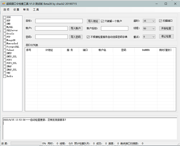Click the application icon in title bar
The image size is (180, 146).
pyautogui.click(x=4, y=4)
